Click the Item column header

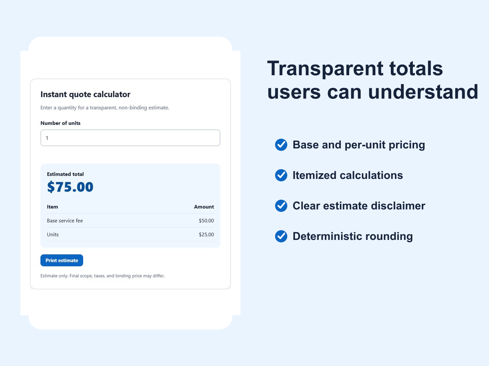click(x=53, y=207)
